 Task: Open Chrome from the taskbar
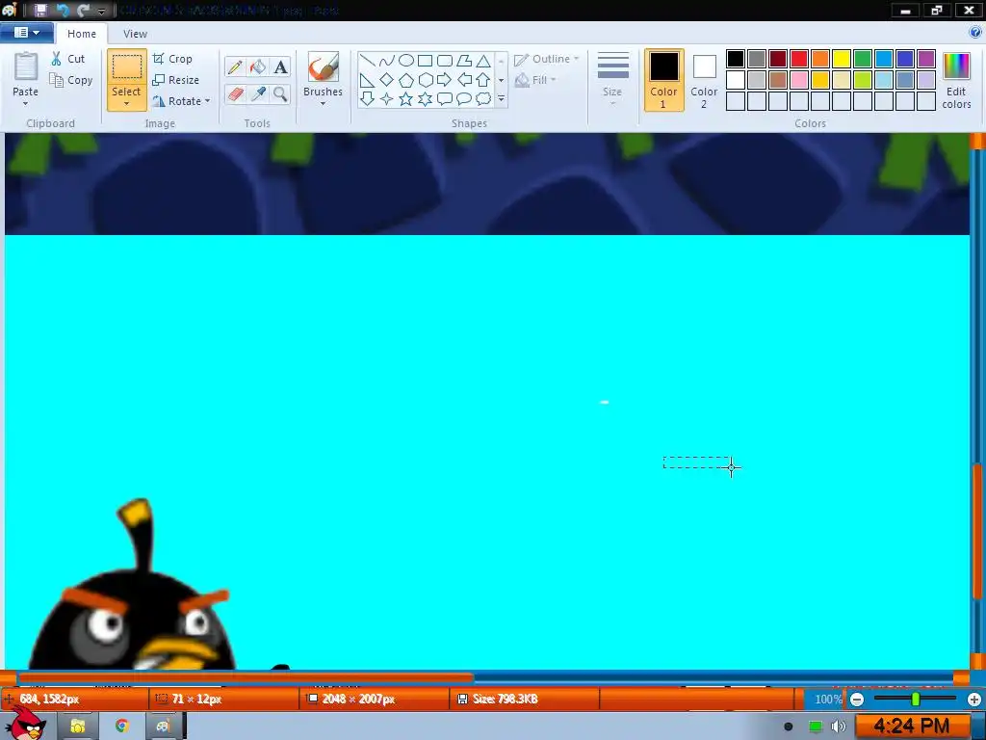pos(122,726)
